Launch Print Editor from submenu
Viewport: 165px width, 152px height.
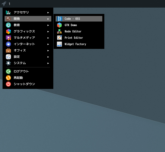[x=79, y=38]
